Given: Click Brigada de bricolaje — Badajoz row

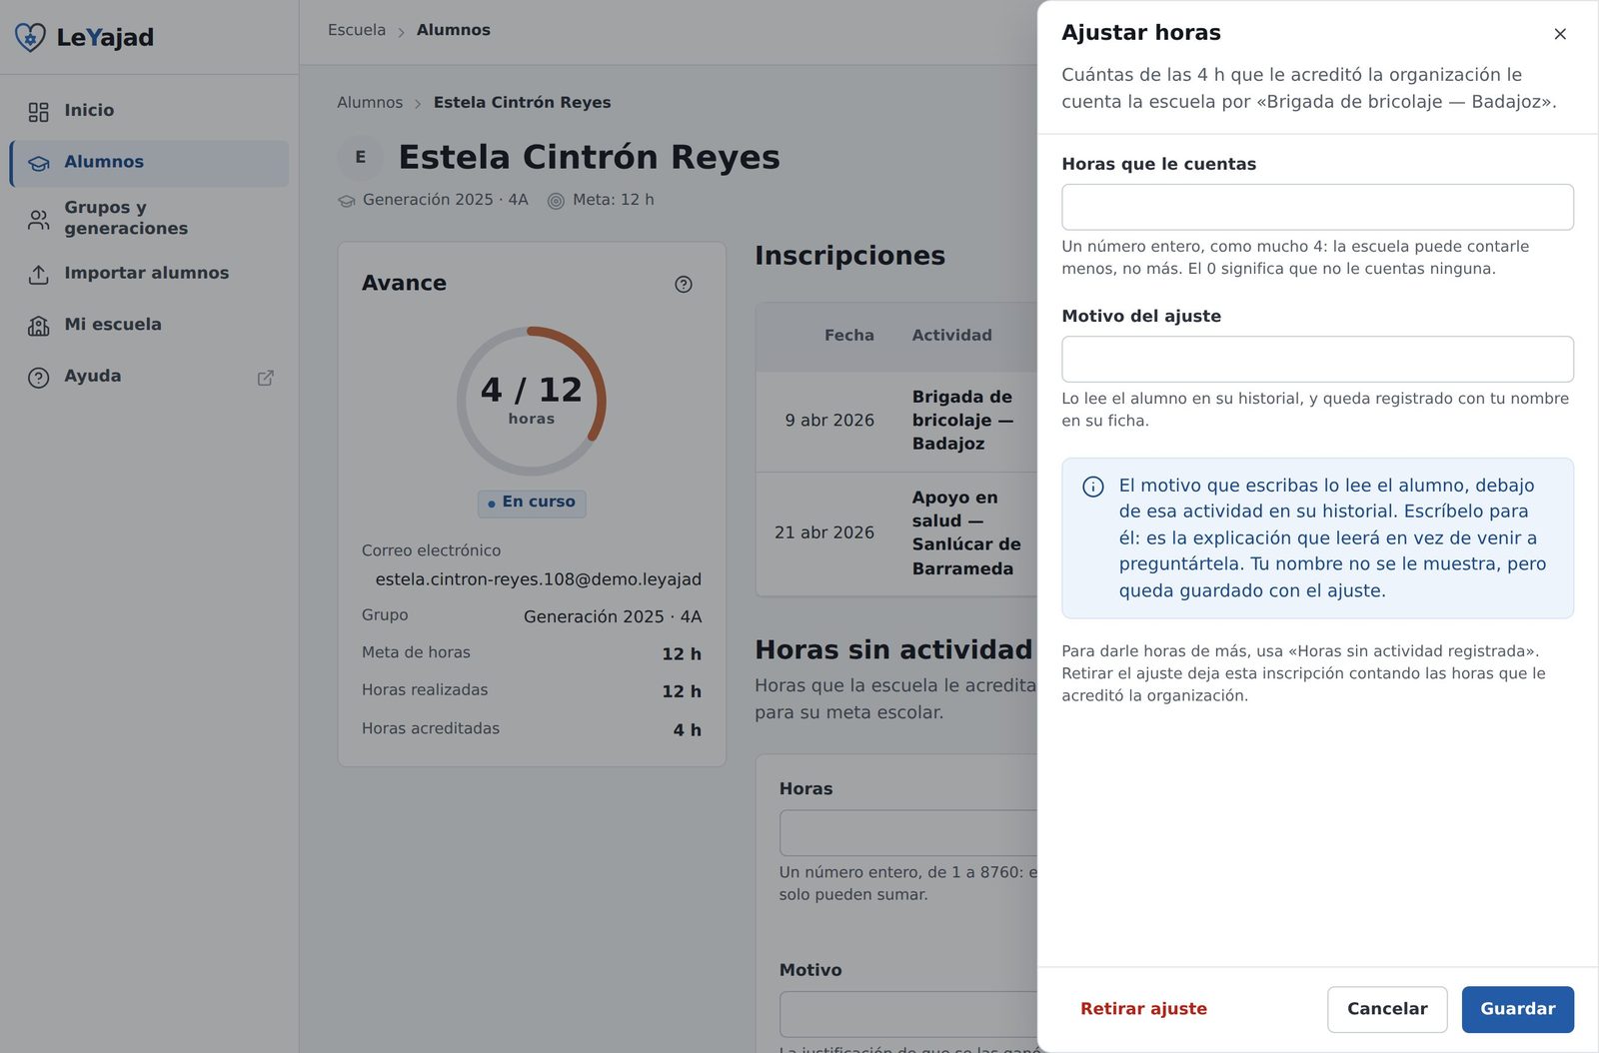Looking at the screenshot, I should tap(896, 421).
